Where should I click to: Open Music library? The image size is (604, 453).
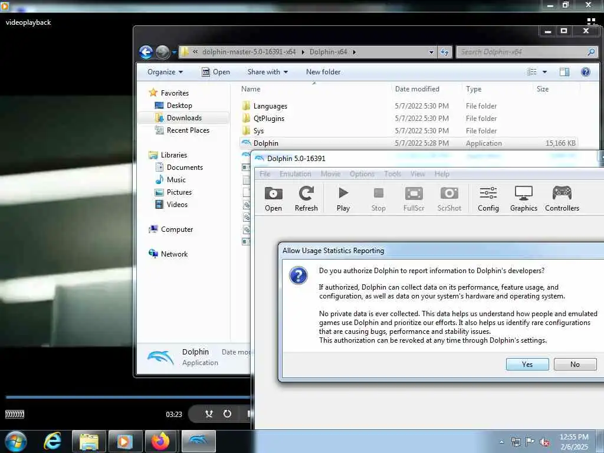coord(176,179)
